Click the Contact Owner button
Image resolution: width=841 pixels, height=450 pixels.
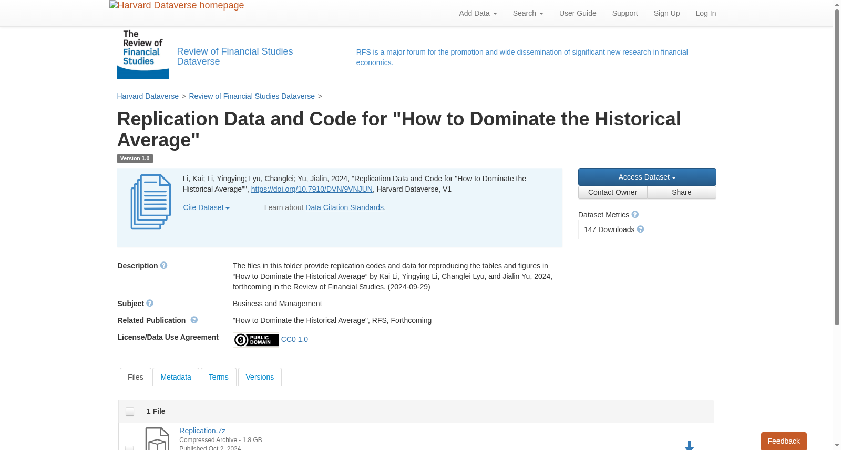point(612,192)
